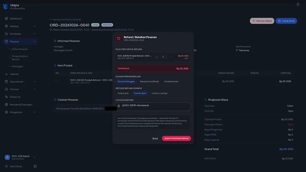This screenshot has height=172, width=306.
Task: Click the Unlyra logo icon
Action: pos(6,6)
